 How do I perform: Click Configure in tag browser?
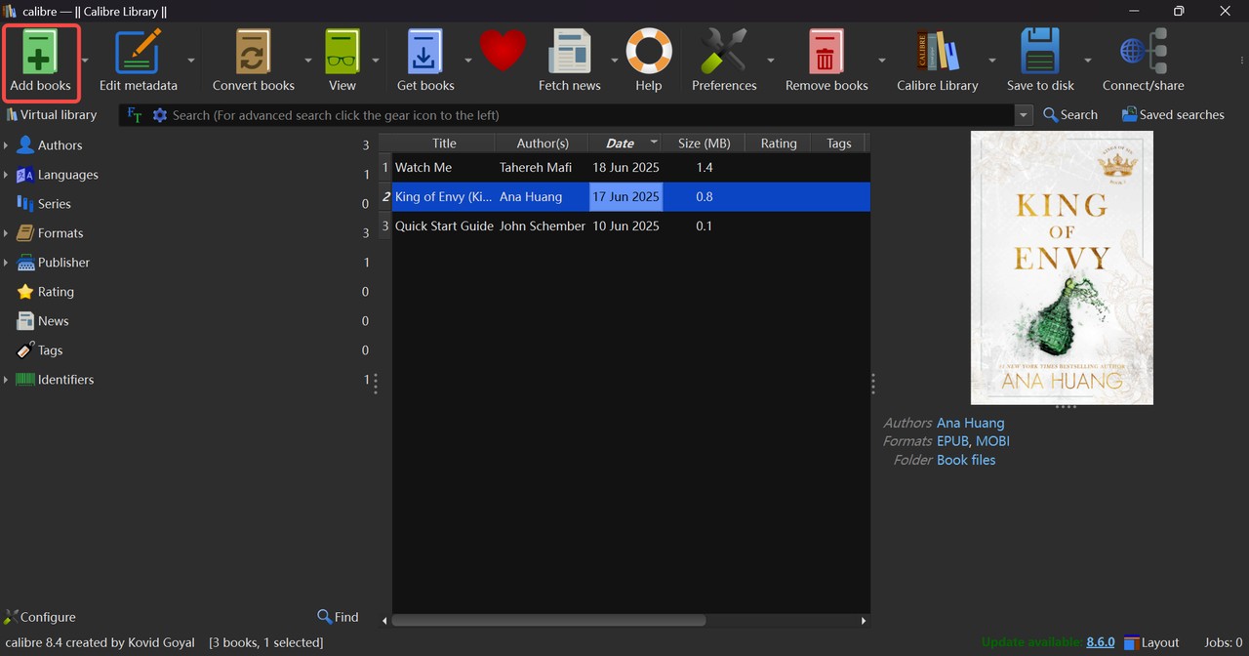tap(39, 617)
